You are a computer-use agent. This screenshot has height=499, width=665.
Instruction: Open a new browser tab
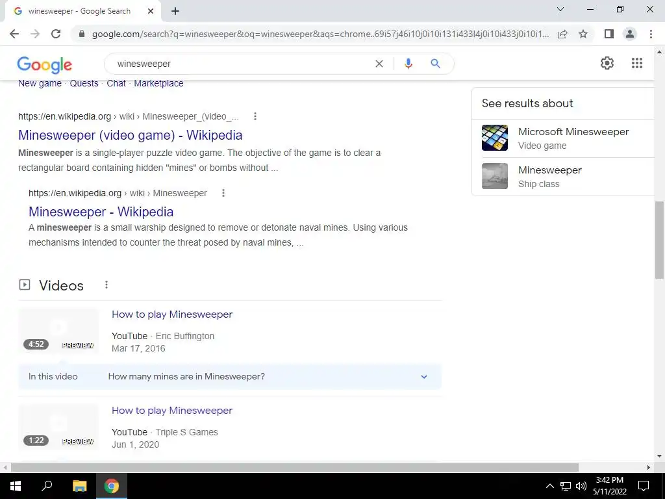pos(175,12)
